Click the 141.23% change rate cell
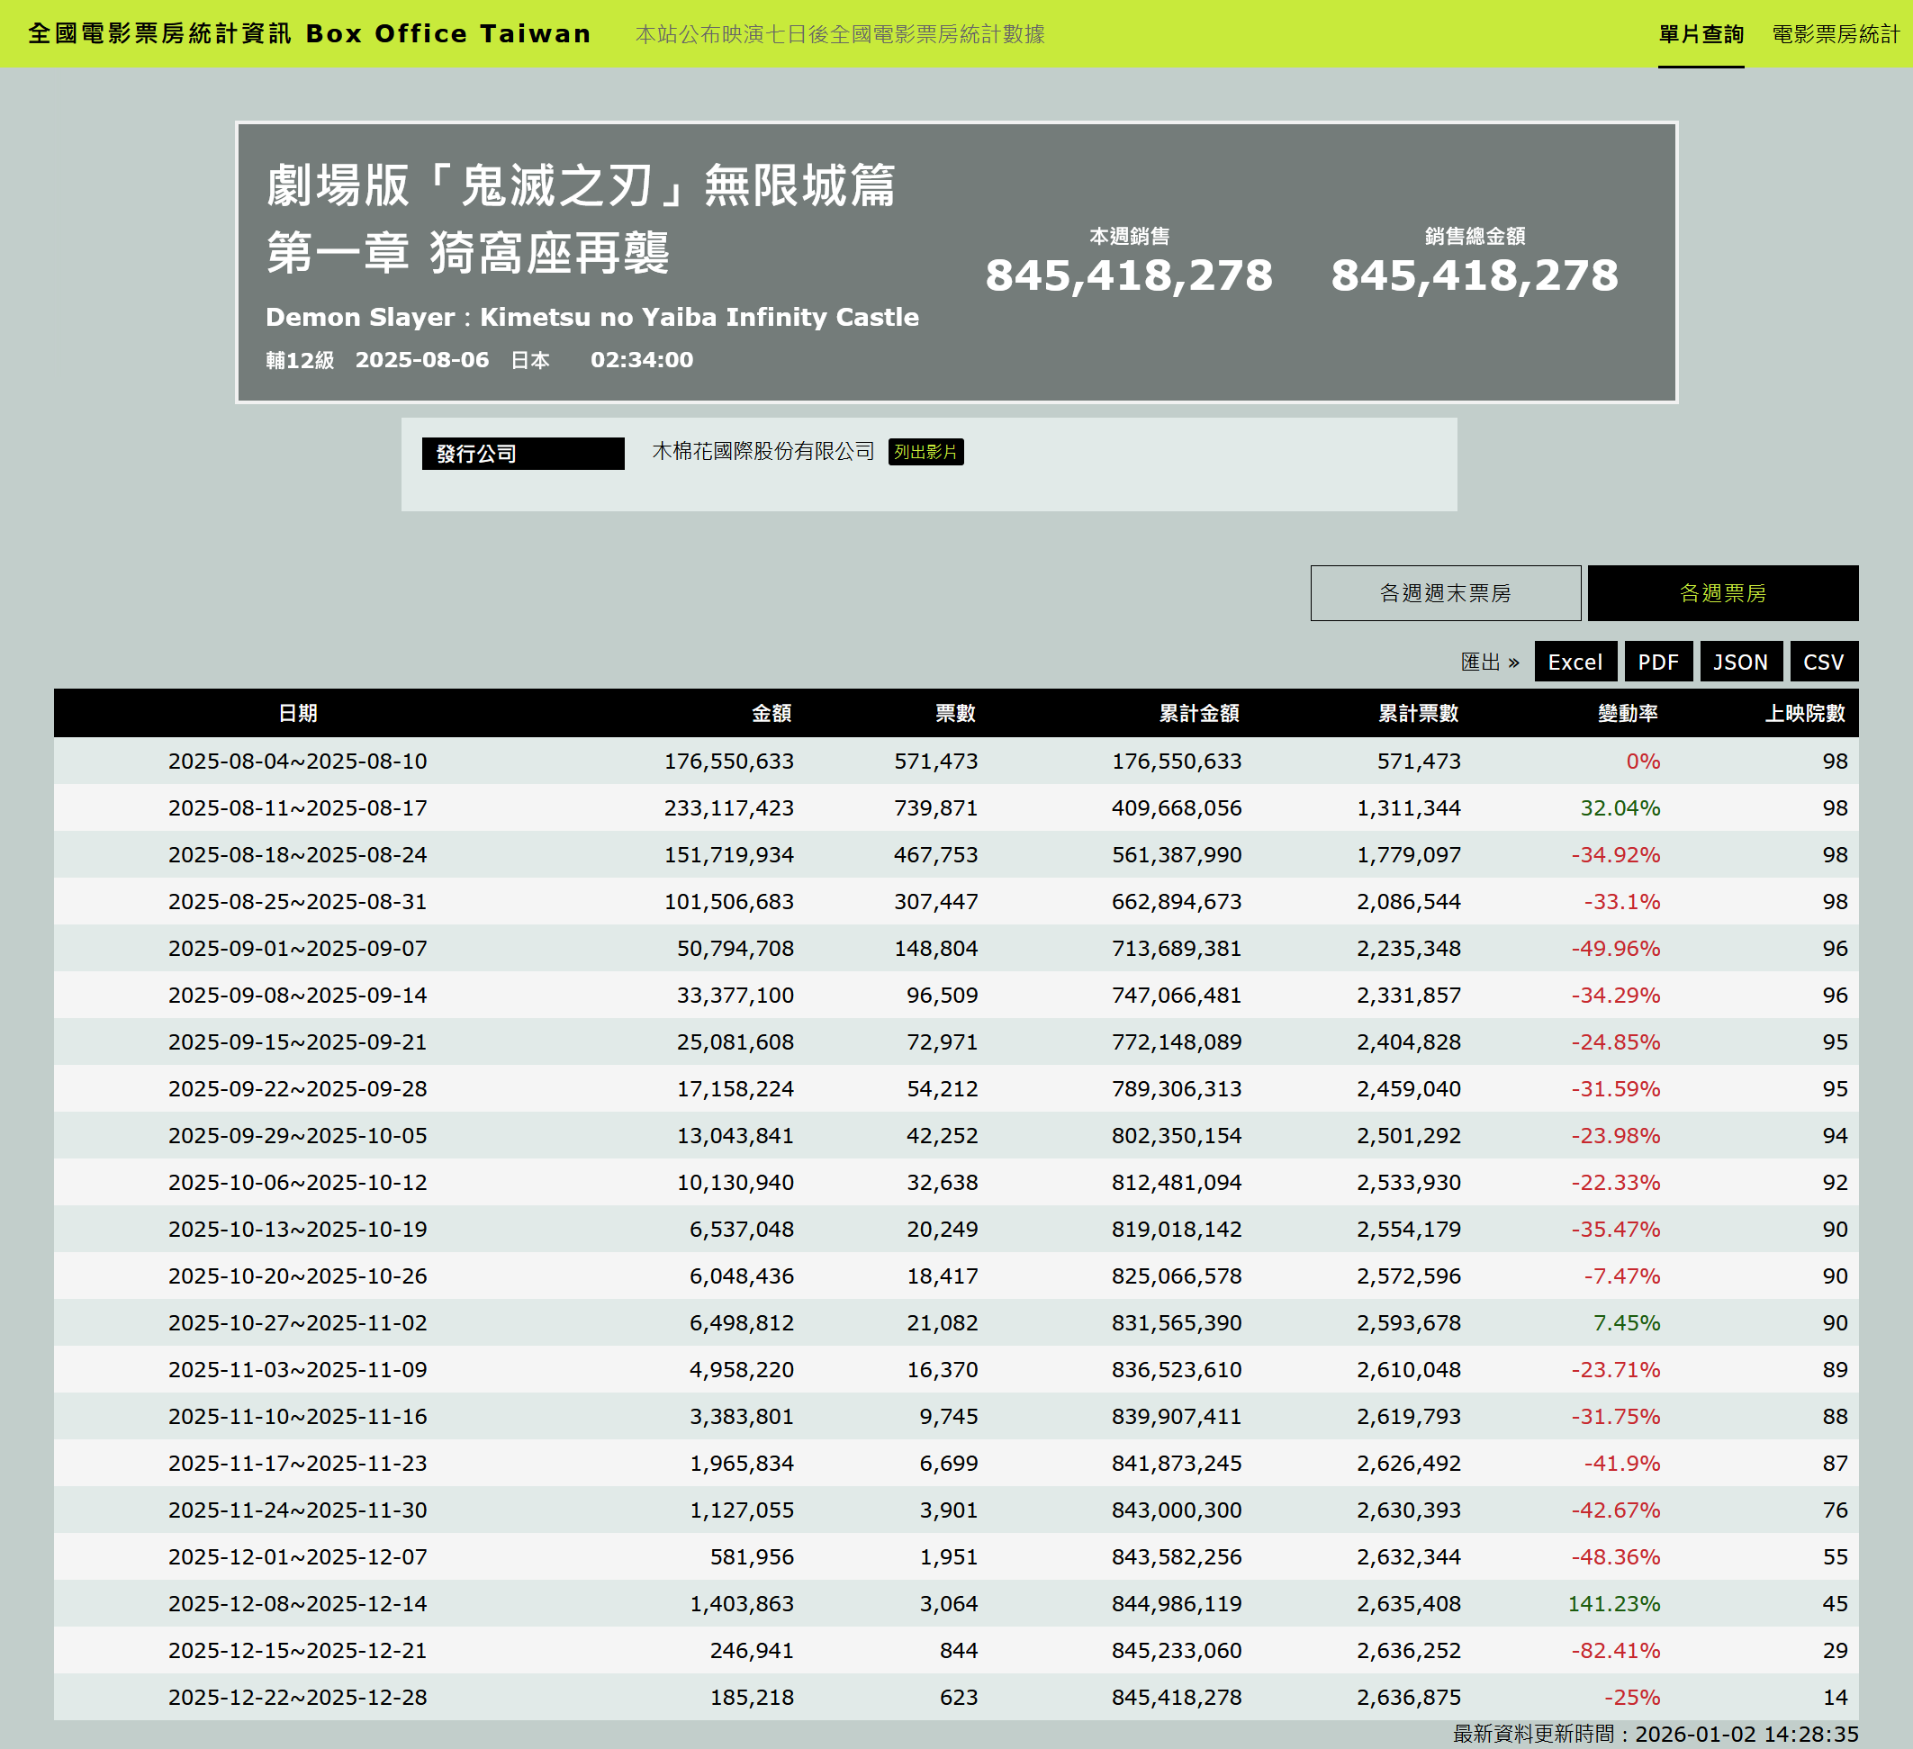Image resolution: width=1913 pixels, height=1749 pixels. tap(1612, 1603)
